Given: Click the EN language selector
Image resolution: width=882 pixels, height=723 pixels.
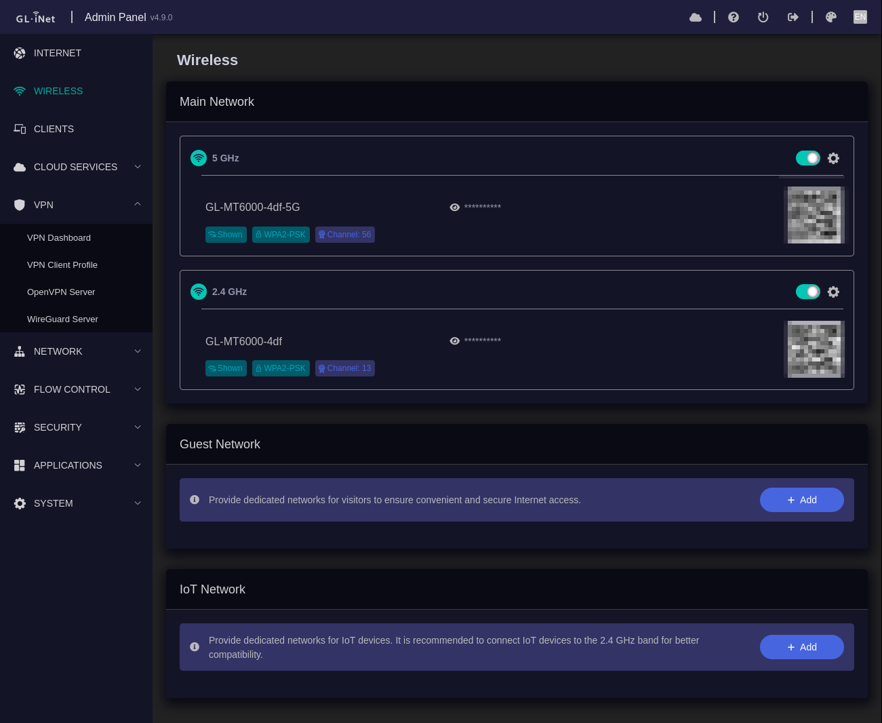Looking at the screenshot, I should tap(860, 17).
